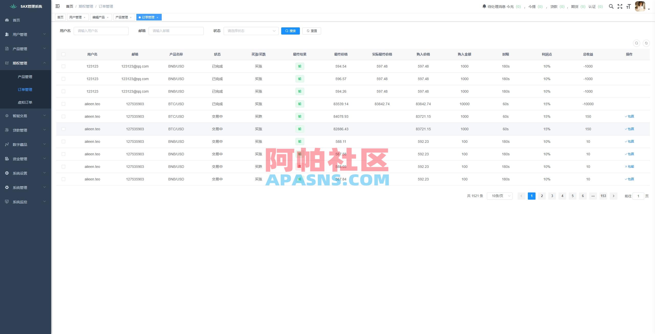Open the global search magnifier icon

(x=611, y=6)
